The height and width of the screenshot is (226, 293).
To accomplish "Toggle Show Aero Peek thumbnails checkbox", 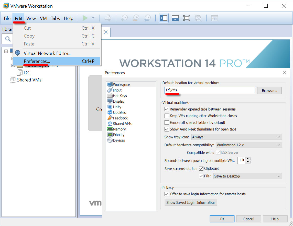I will [167, 129].
